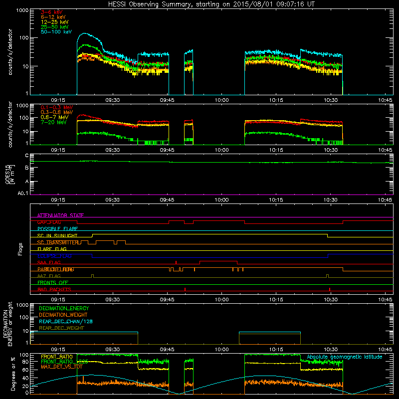Select the 25-50 keV legend label
The height and width of the screenshot is (399, 399).
55,27
